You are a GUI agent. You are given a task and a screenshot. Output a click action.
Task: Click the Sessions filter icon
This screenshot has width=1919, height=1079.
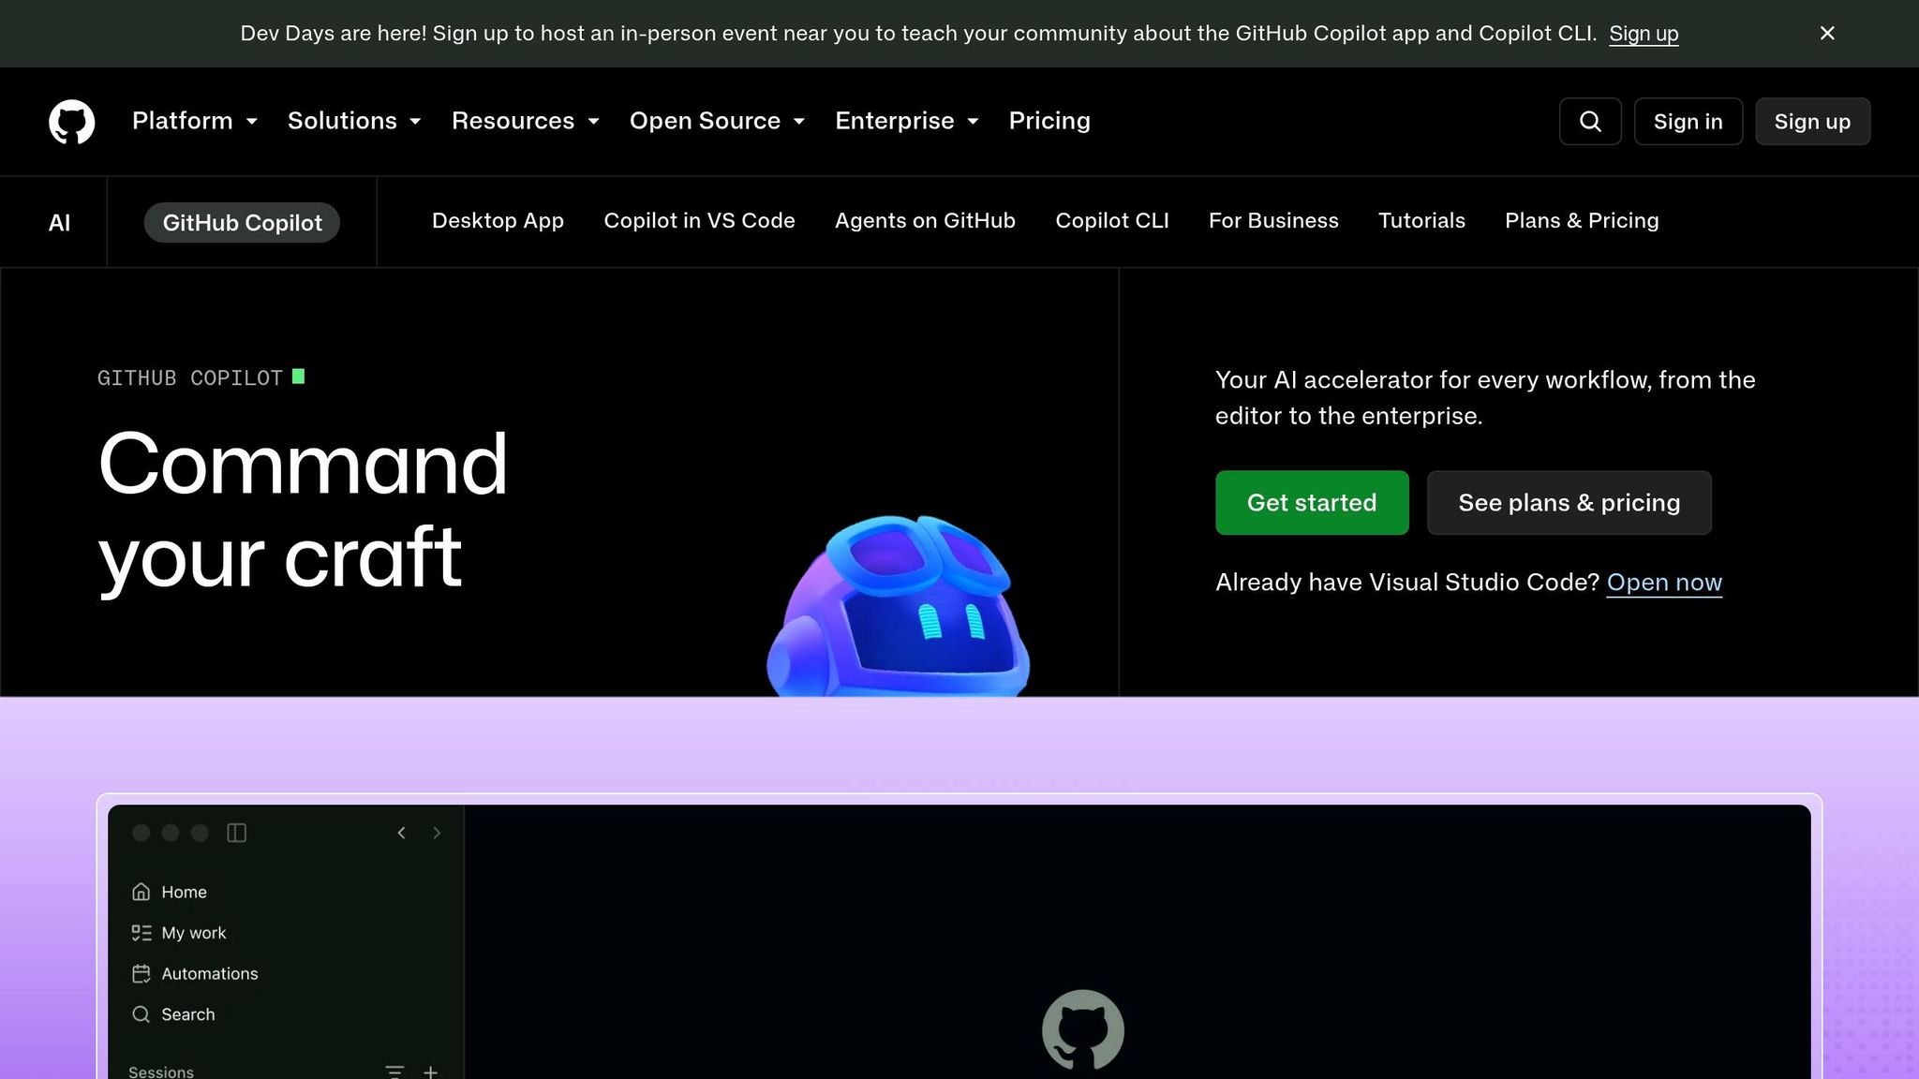pos(394,1072)
